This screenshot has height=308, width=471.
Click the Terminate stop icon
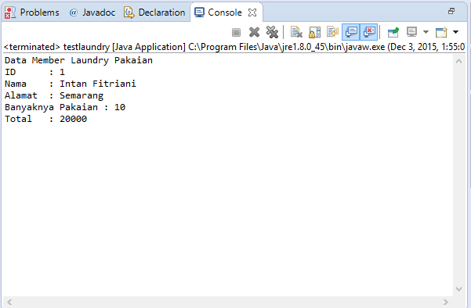[236, 32]
